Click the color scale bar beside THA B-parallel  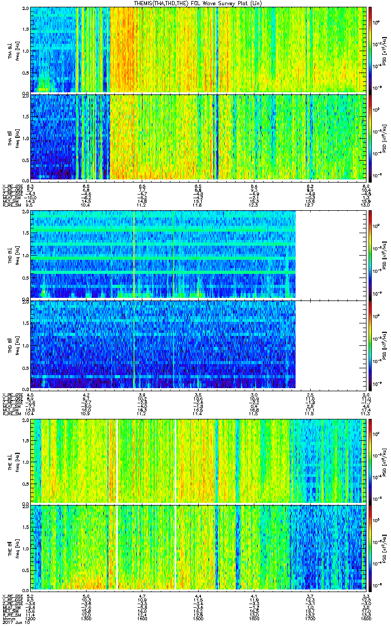tap(371, 137)
